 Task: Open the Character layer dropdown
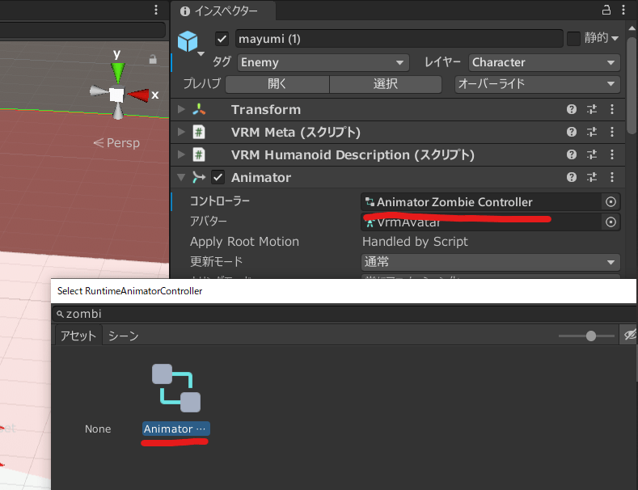pos(543,62)
